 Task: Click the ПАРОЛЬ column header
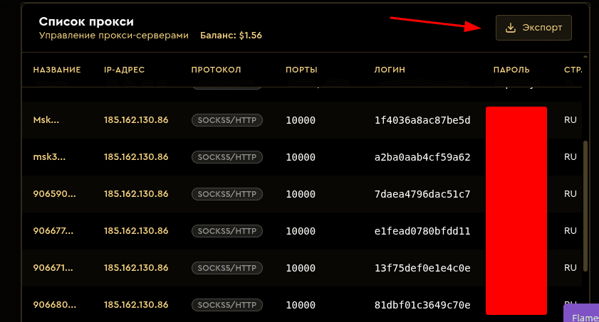[x=511, y=70]
